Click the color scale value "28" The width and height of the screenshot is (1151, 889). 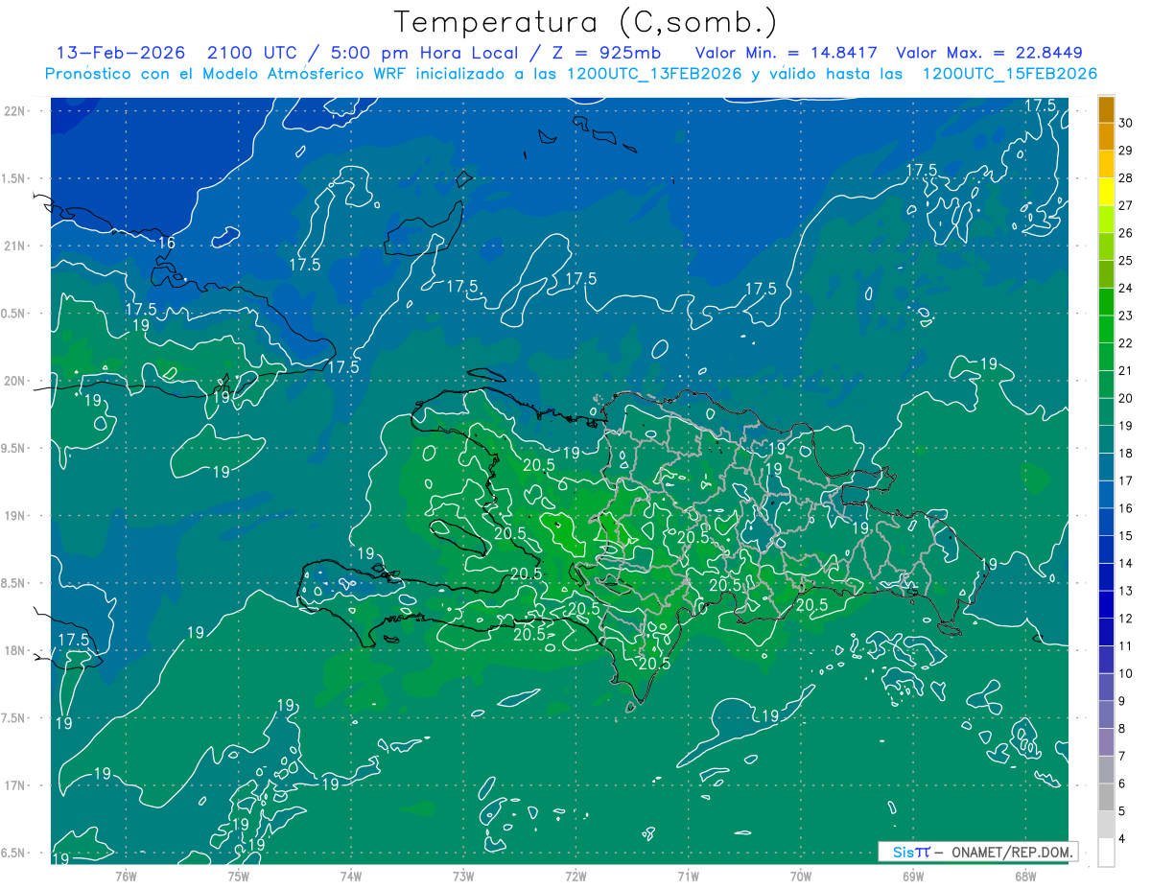(x=1126, y=178)
